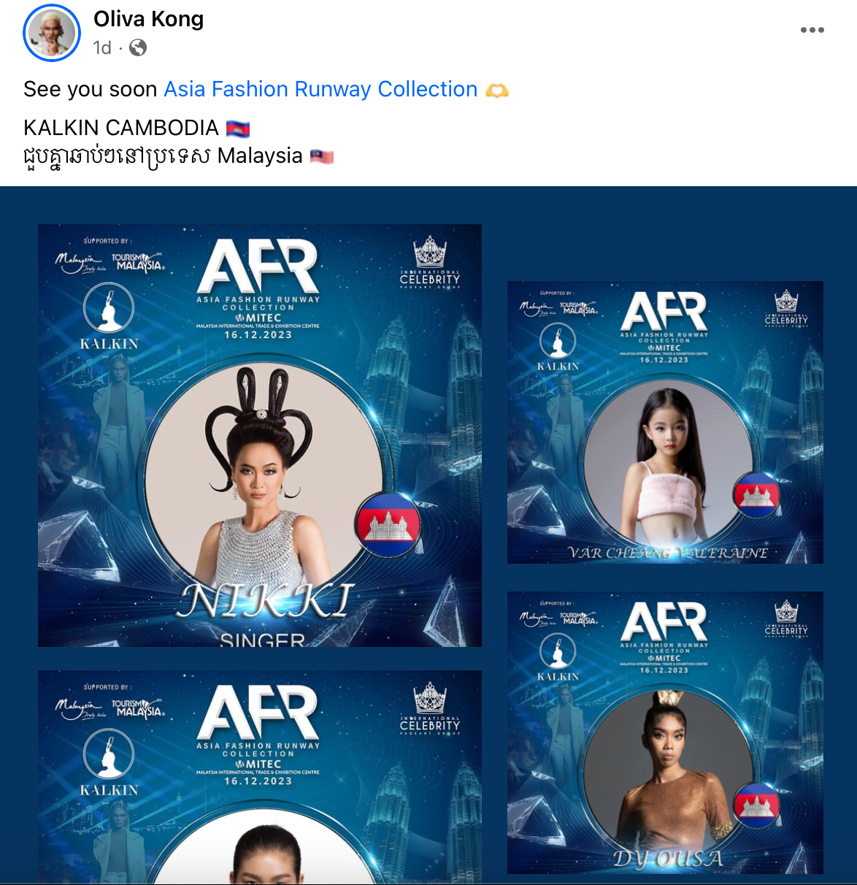The height and width of the screenshot is (885, 857).
Task: Click the globe public audience icon
Action: (x=138, y=47)
